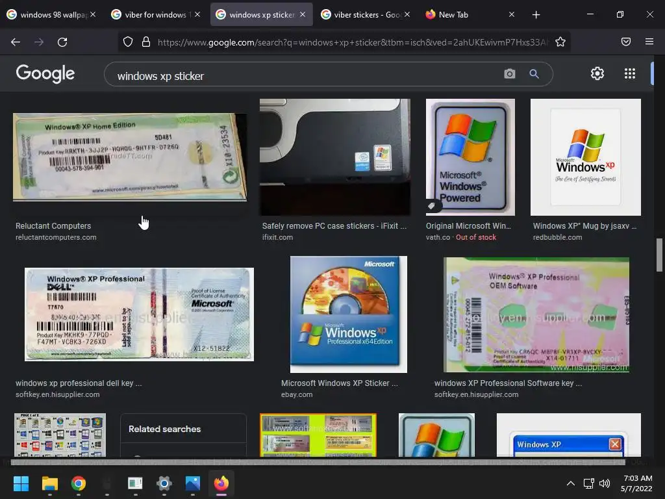
Task: Go to the Google homepage logo
Action: 45,73
